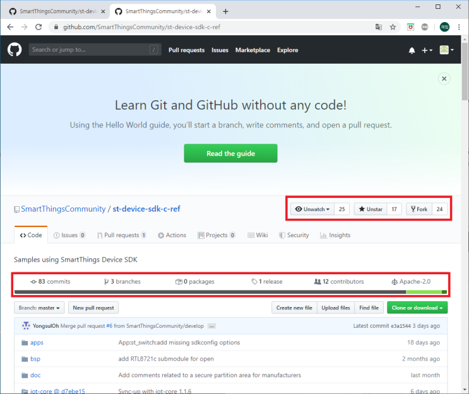Click the language breakdown color bar
The width and height of the screenshot is (469, 394).
tap(230, 292)
